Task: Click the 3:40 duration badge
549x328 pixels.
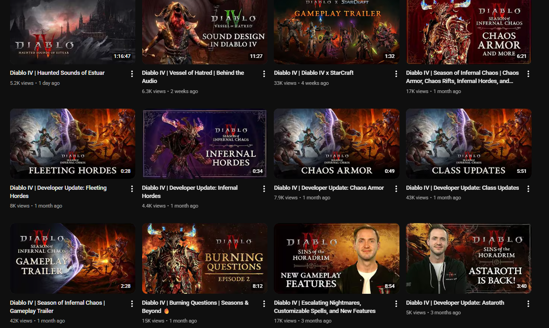Action: [521, 286]
